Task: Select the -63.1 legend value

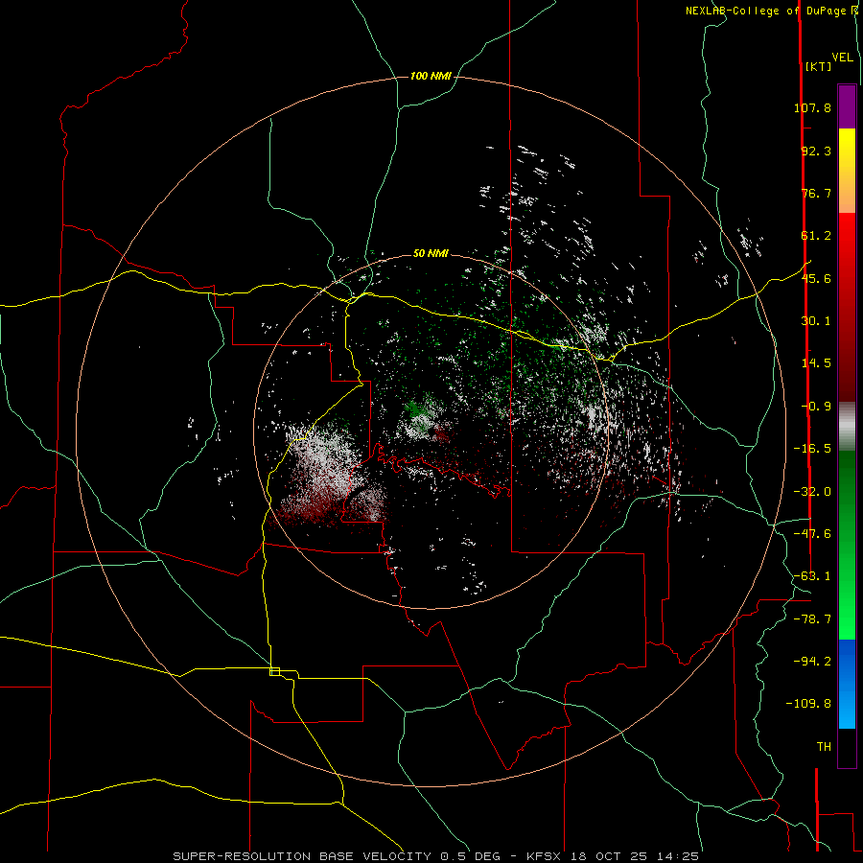Action: click(812, 576)
